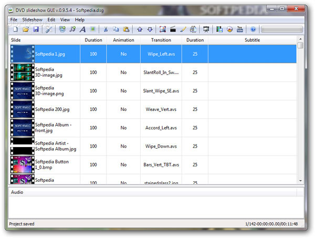Screen dimensions: 315x238
Task: Select the paintbrush icon in toolbar
Action: tap(183, 29)
